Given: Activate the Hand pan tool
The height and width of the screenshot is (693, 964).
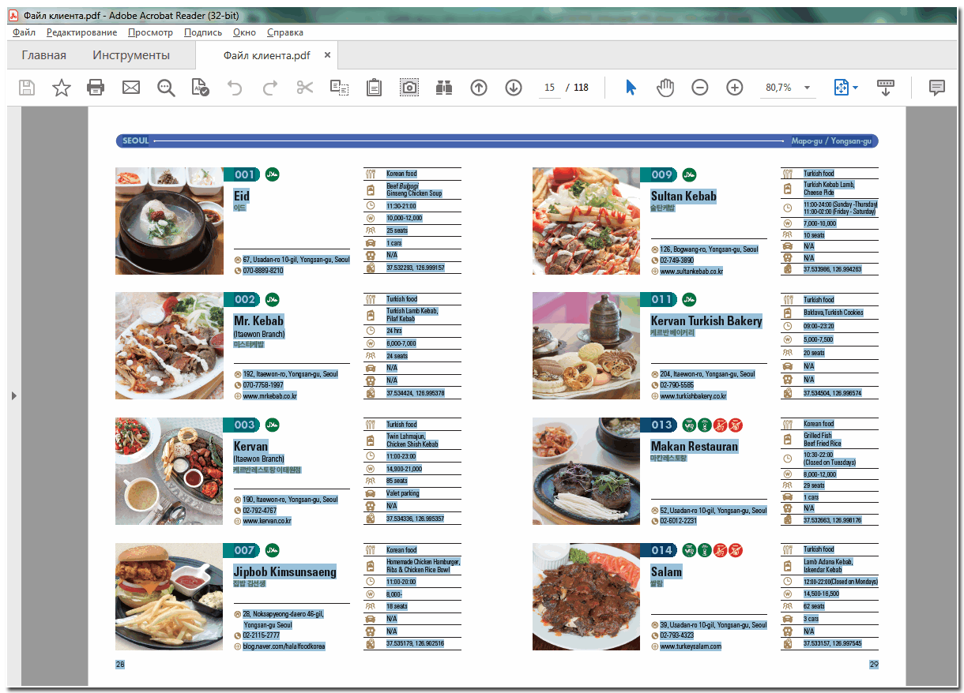Looking at the screenshot, I should (x=665, y=88).
